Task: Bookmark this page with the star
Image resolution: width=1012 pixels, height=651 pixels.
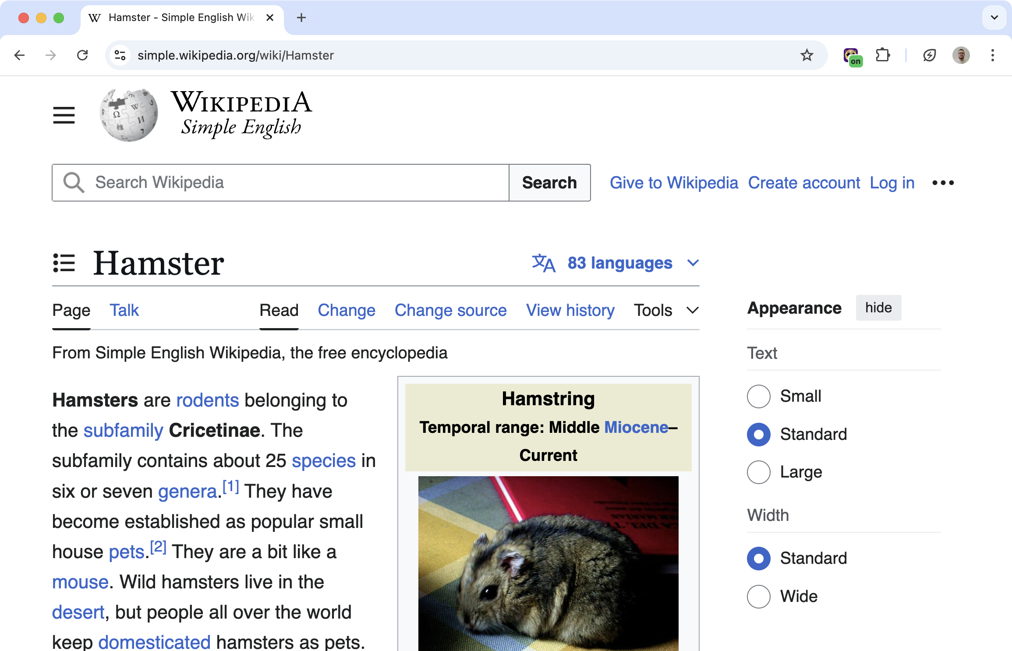Action: [807, 55]
